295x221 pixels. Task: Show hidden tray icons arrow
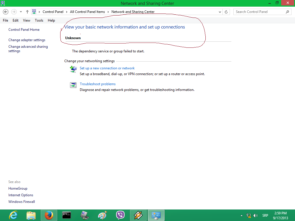point(242,216)
